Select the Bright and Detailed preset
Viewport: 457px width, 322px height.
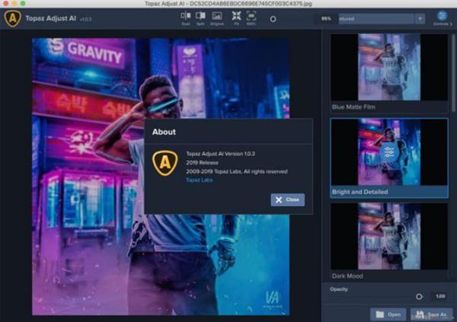(389, 151)
